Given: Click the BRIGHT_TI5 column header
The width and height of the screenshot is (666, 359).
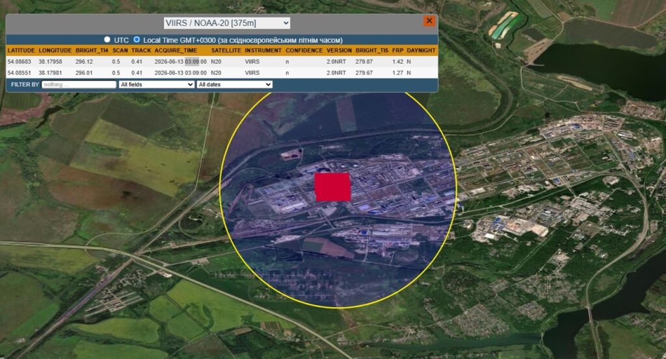Looking at the screenshot, I should point(372,50).
